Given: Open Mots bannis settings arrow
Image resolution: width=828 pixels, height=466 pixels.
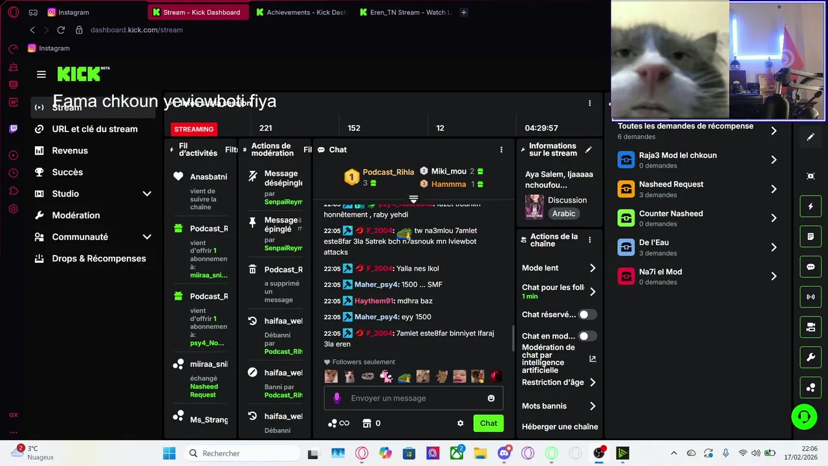Looking at the screenshot, I should click(593, 406).
